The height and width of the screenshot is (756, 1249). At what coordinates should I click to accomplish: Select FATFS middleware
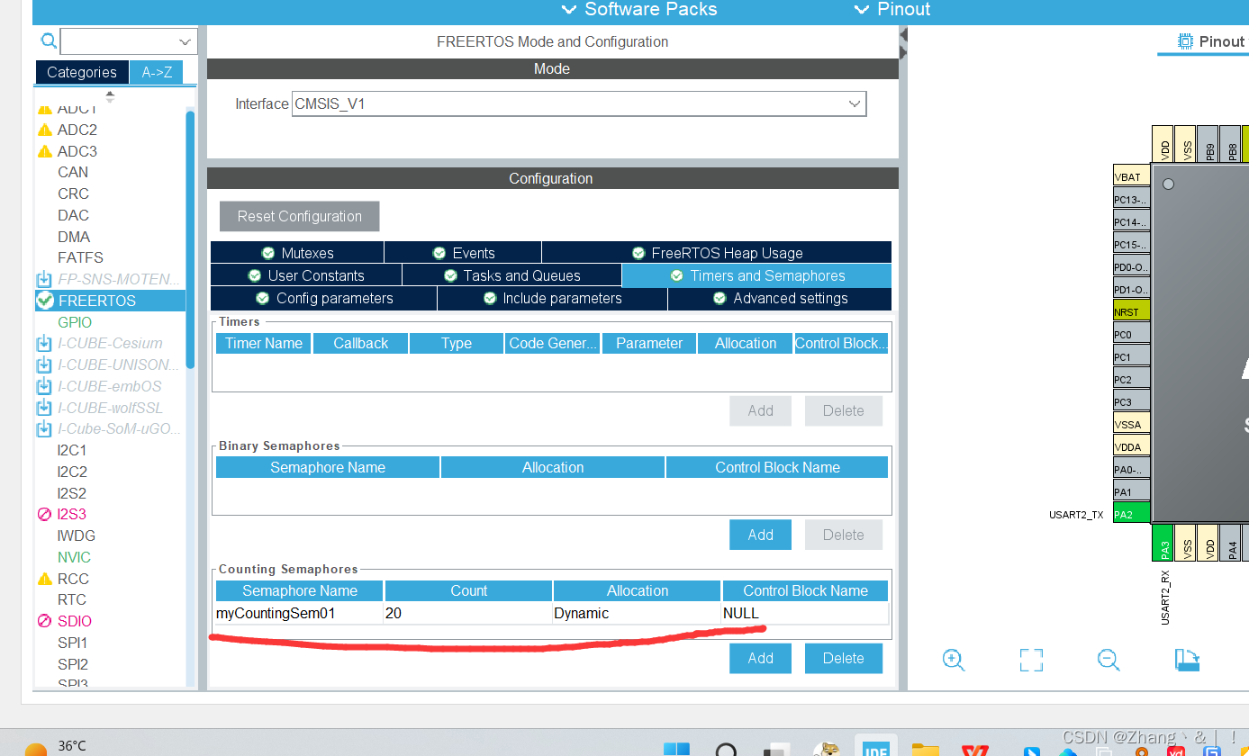(80, 257)
